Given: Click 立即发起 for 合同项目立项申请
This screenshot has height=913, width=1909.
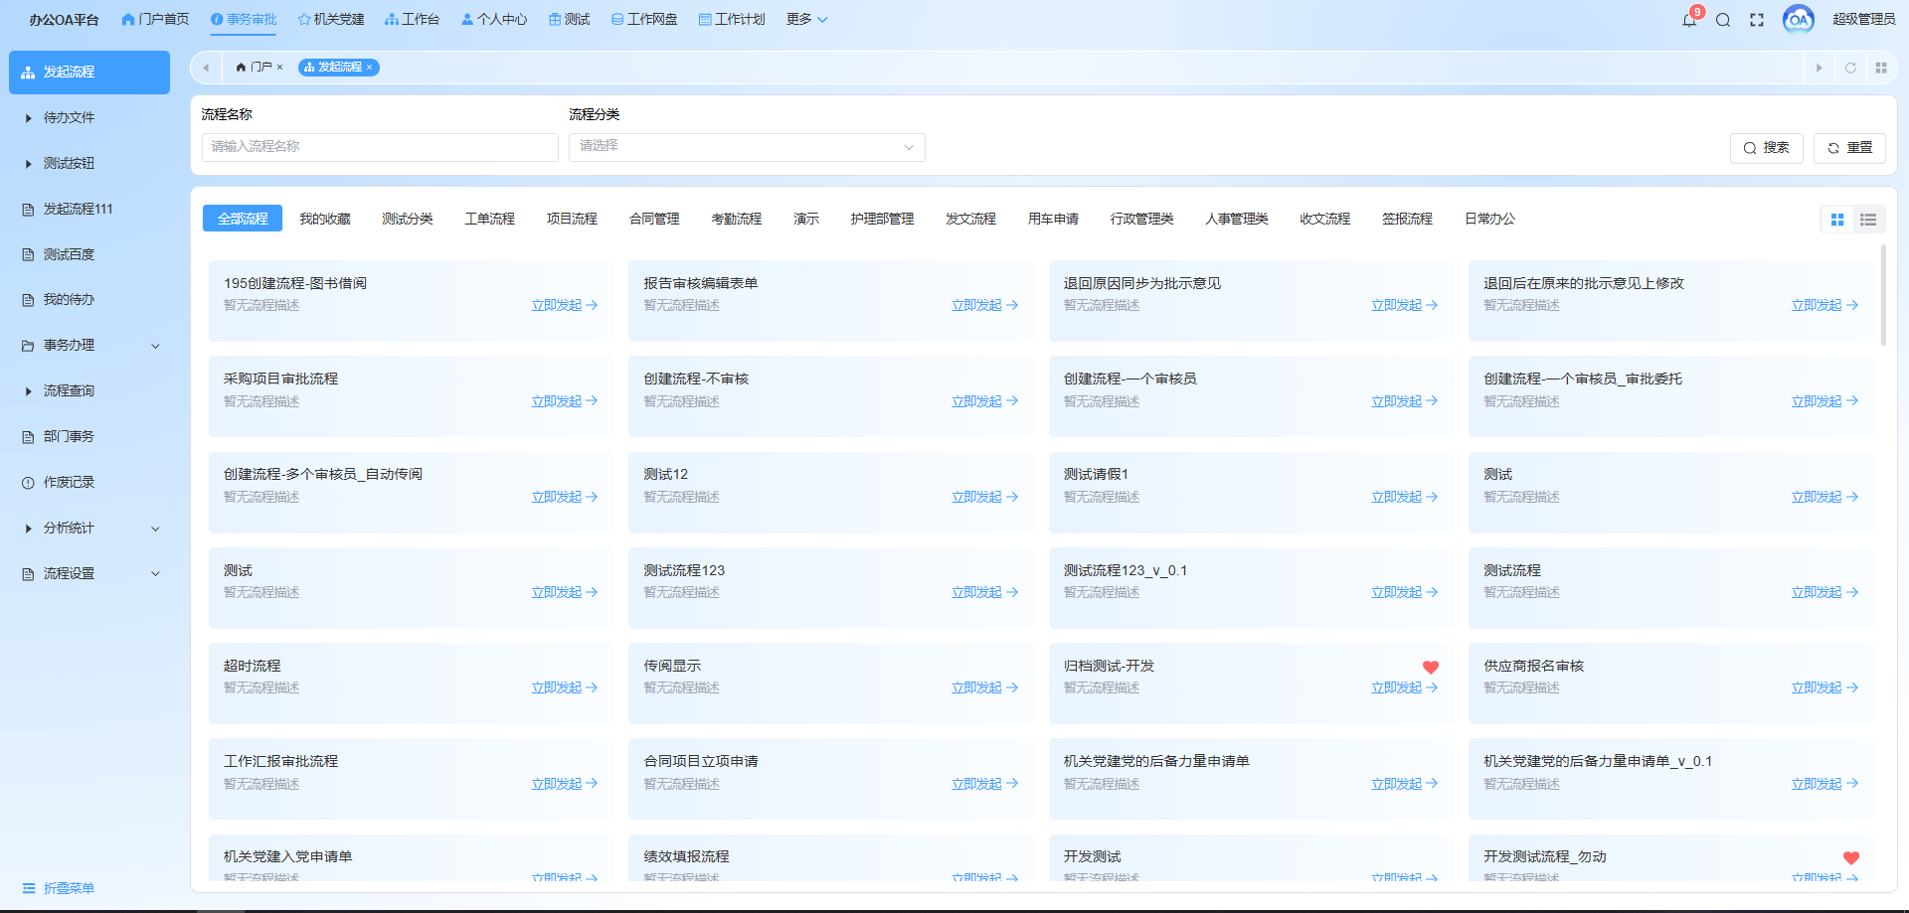Looking at the screenshot, I should pos(984,784).
